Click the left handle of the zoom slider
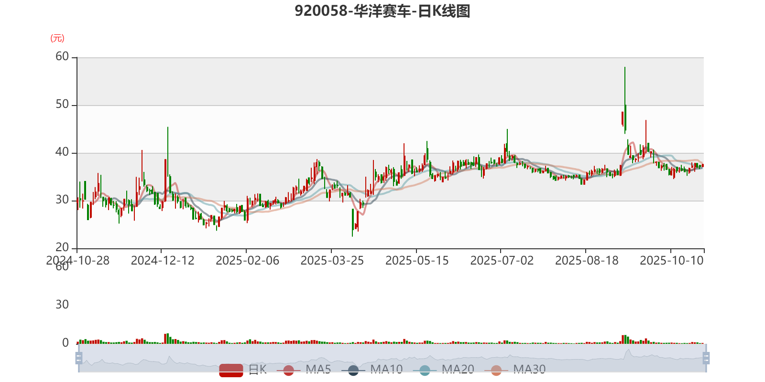Viewport: 765px width, 382px height. click(x=79, y=358)
